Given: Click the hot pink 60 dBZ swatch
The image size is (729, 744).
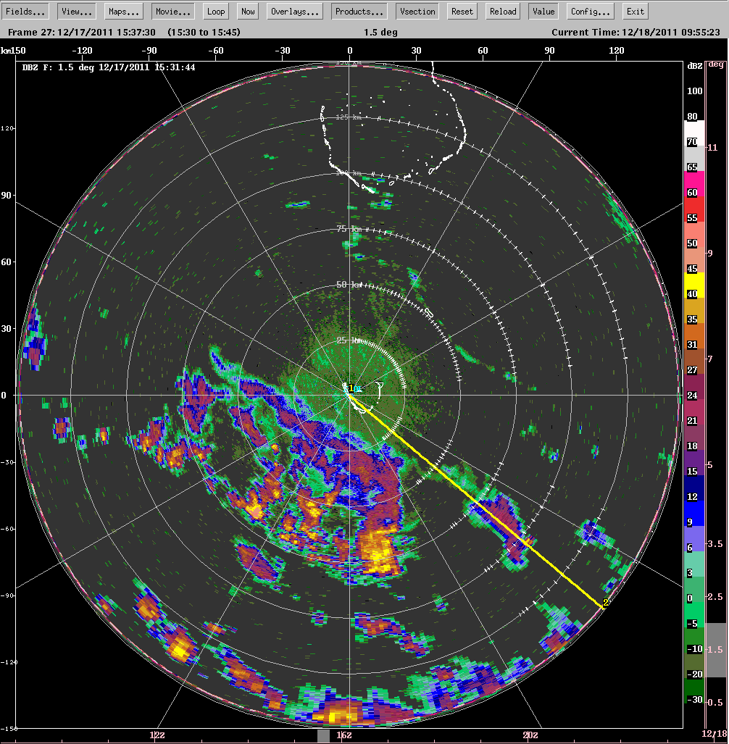Looking at the screenshot, I should click(694, 183).
